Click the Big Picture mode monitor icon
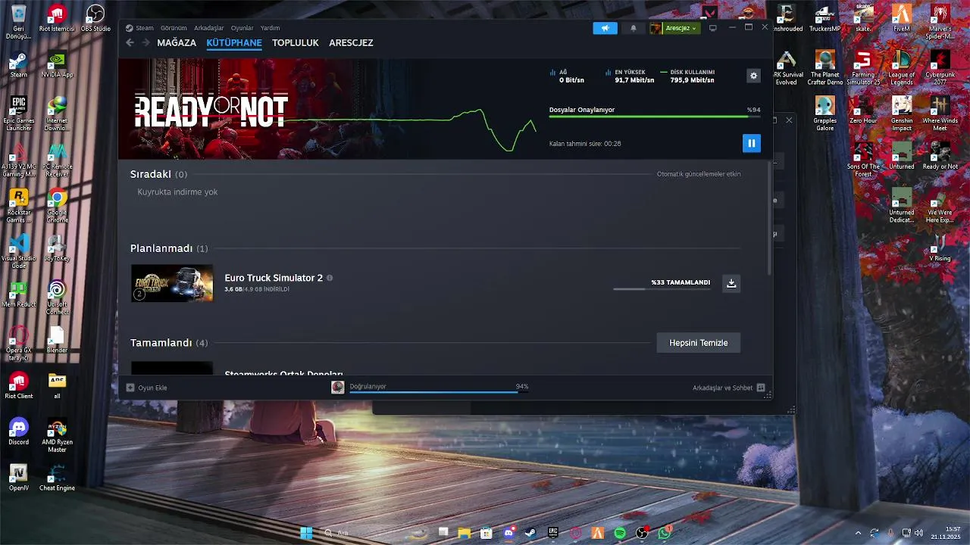Image resolution: width=970 pixels, height=545 pixels. 712,28
